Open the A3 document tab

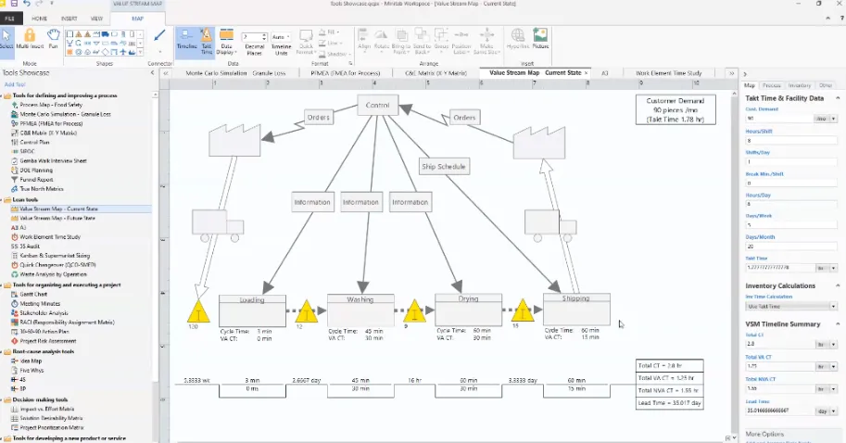[x=604, y=73]
